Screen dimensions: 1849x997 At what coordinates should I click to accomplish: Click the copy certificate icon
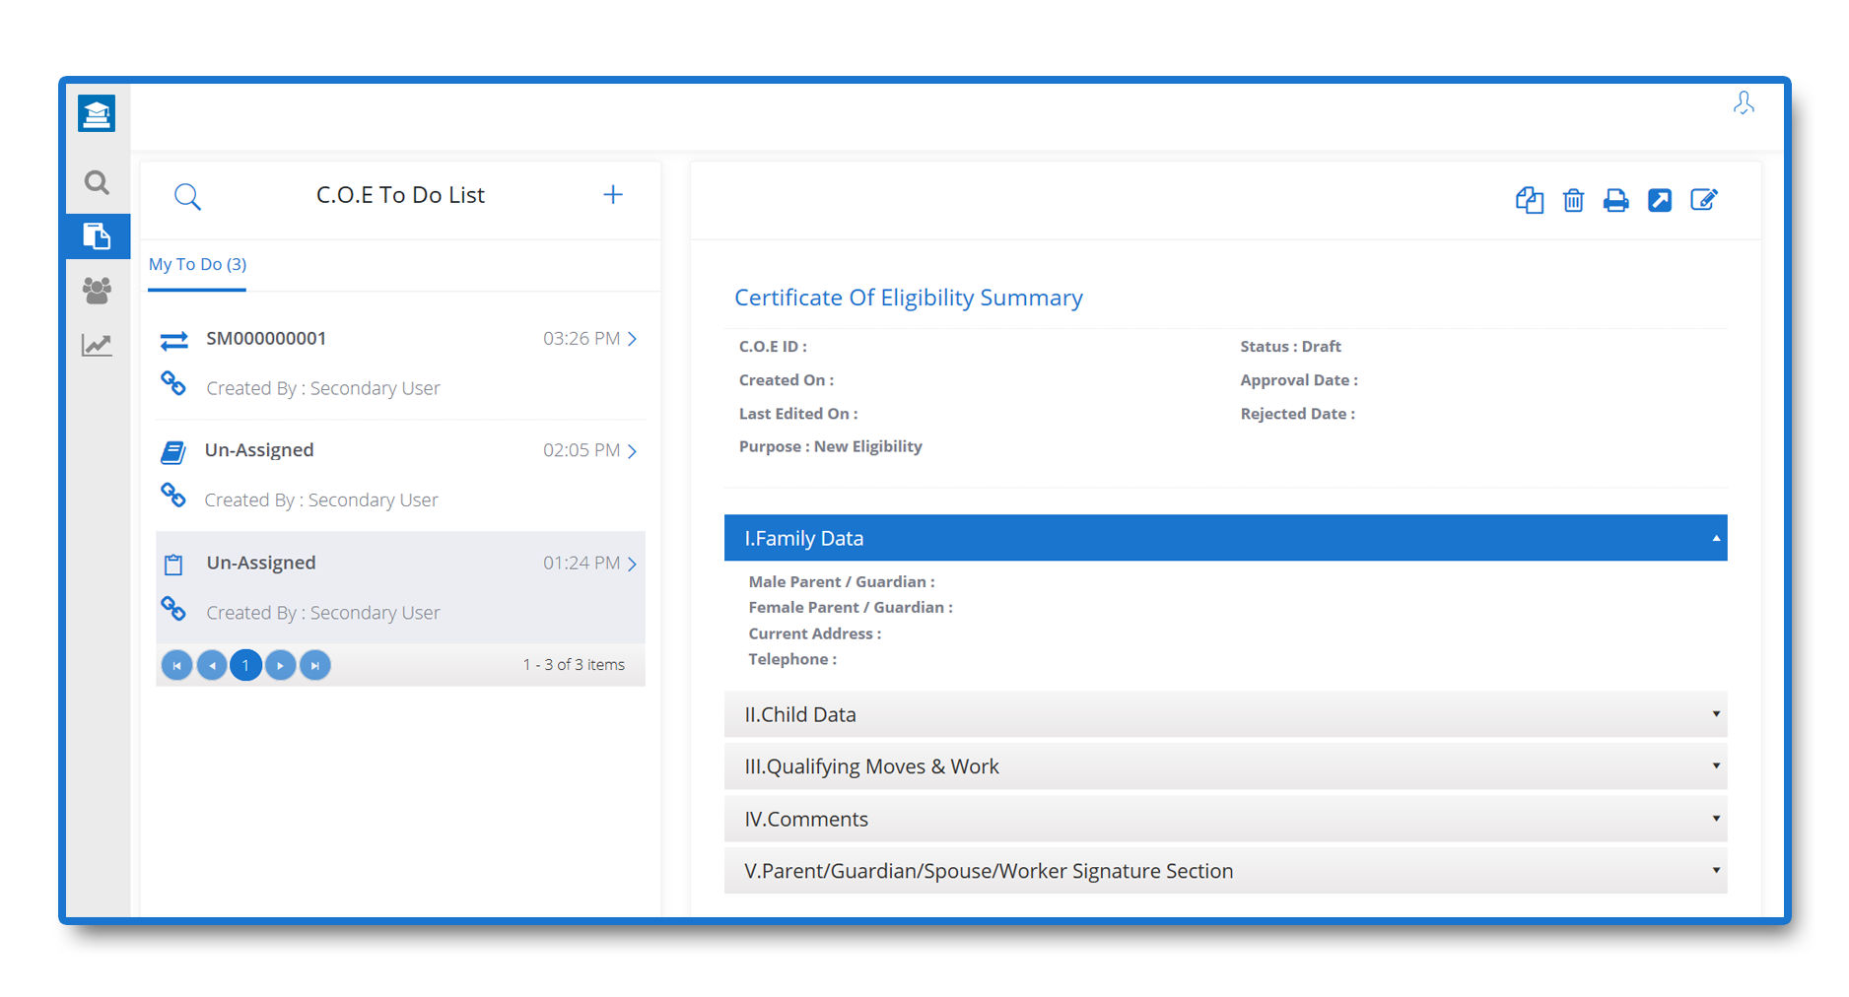point(1529,200)
